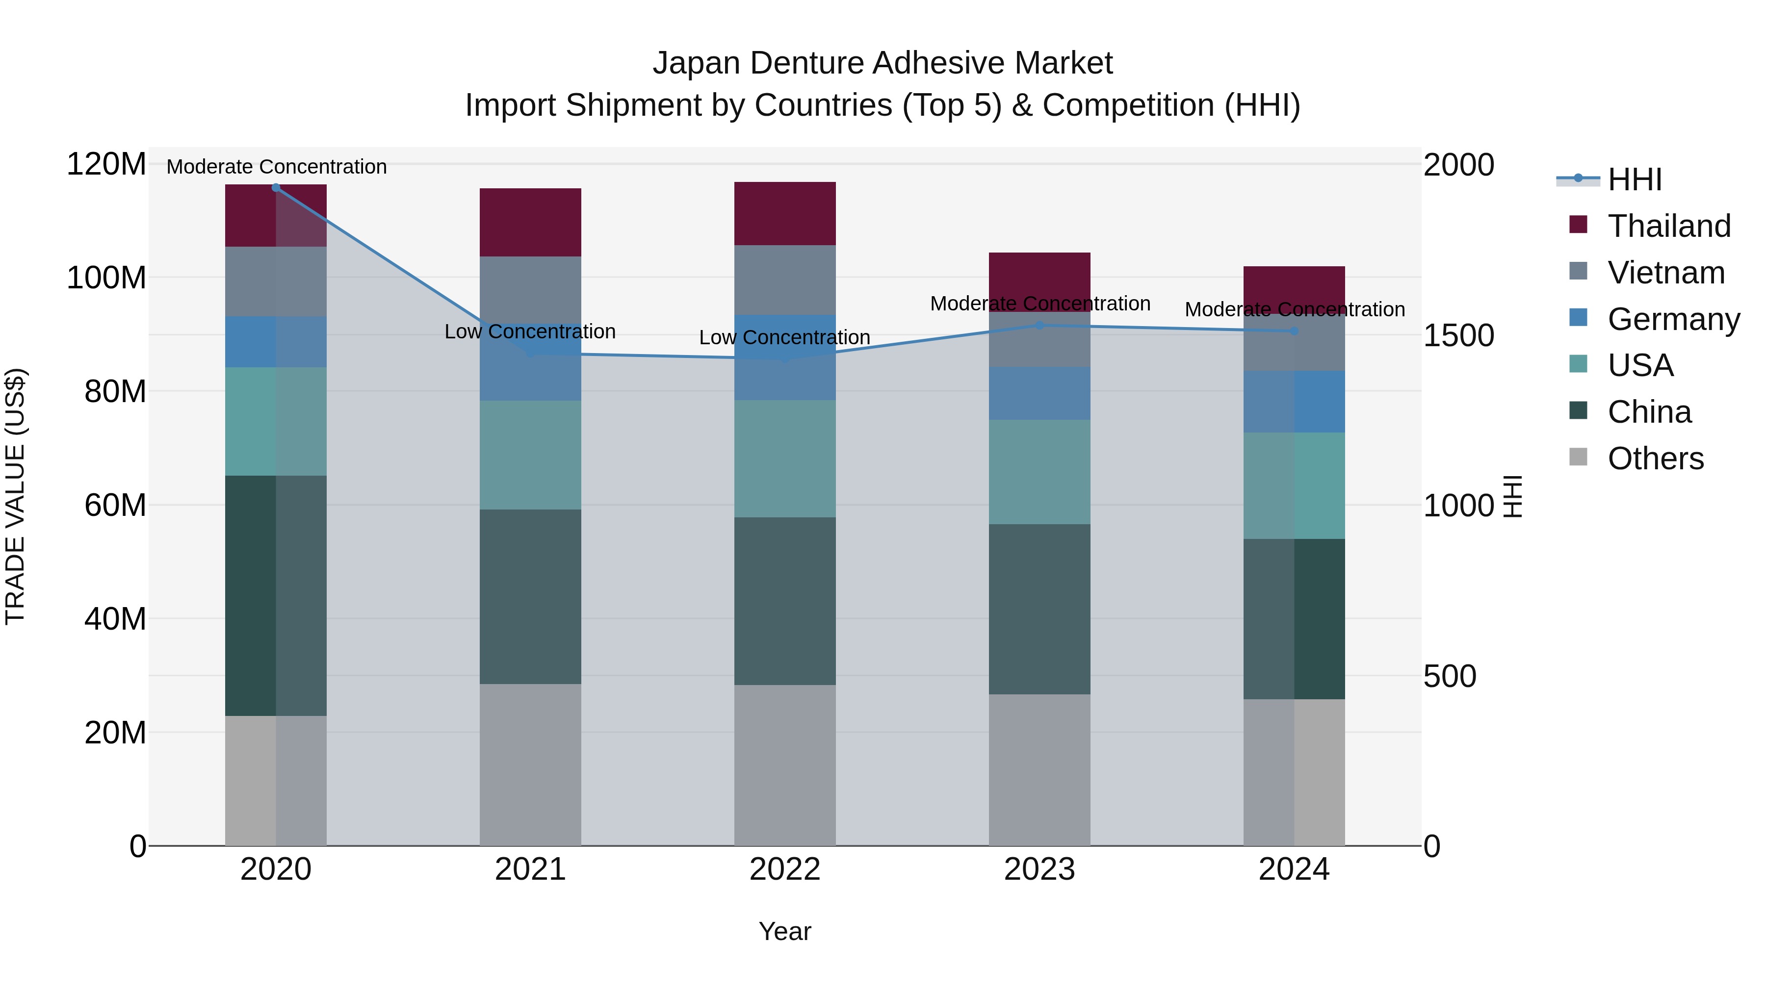Image resolution: width=1766 pixels, height=993 pixels.
Task: Click the Vietnam gray-blue legend swatch
Action: [1578, 271]
